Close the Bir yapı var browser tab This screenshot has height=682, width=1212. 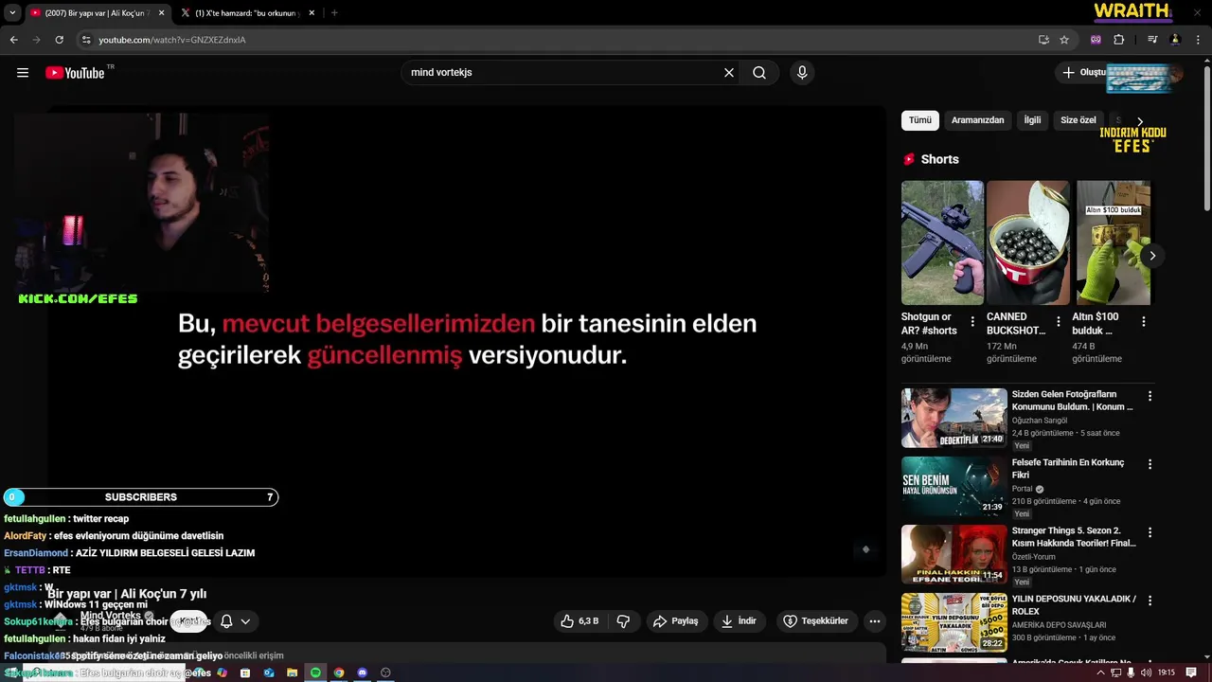(161, 13)
